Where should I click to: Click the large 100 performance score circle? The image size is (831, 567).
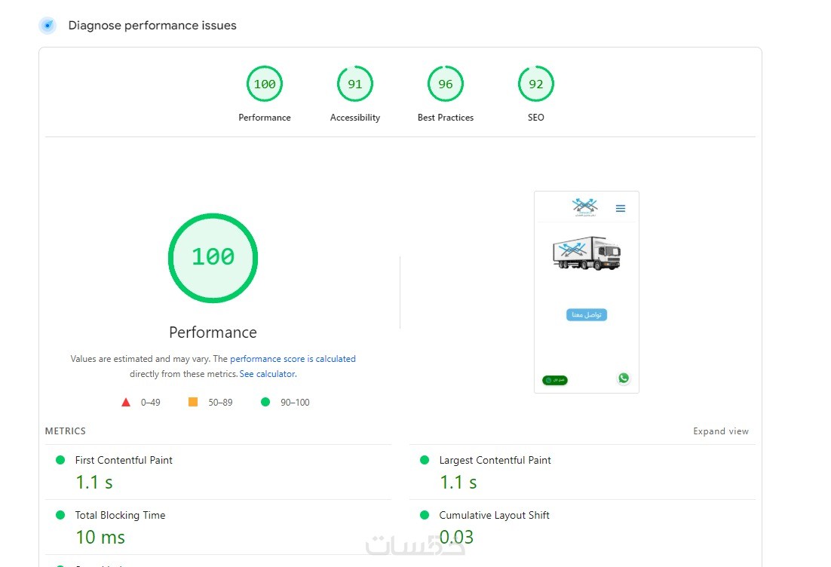(x=213, y=258)
